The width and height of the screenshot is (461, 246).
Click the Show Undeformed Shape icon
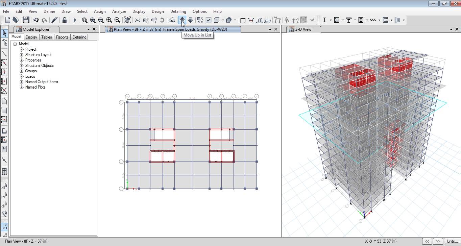tap(243, 20)
